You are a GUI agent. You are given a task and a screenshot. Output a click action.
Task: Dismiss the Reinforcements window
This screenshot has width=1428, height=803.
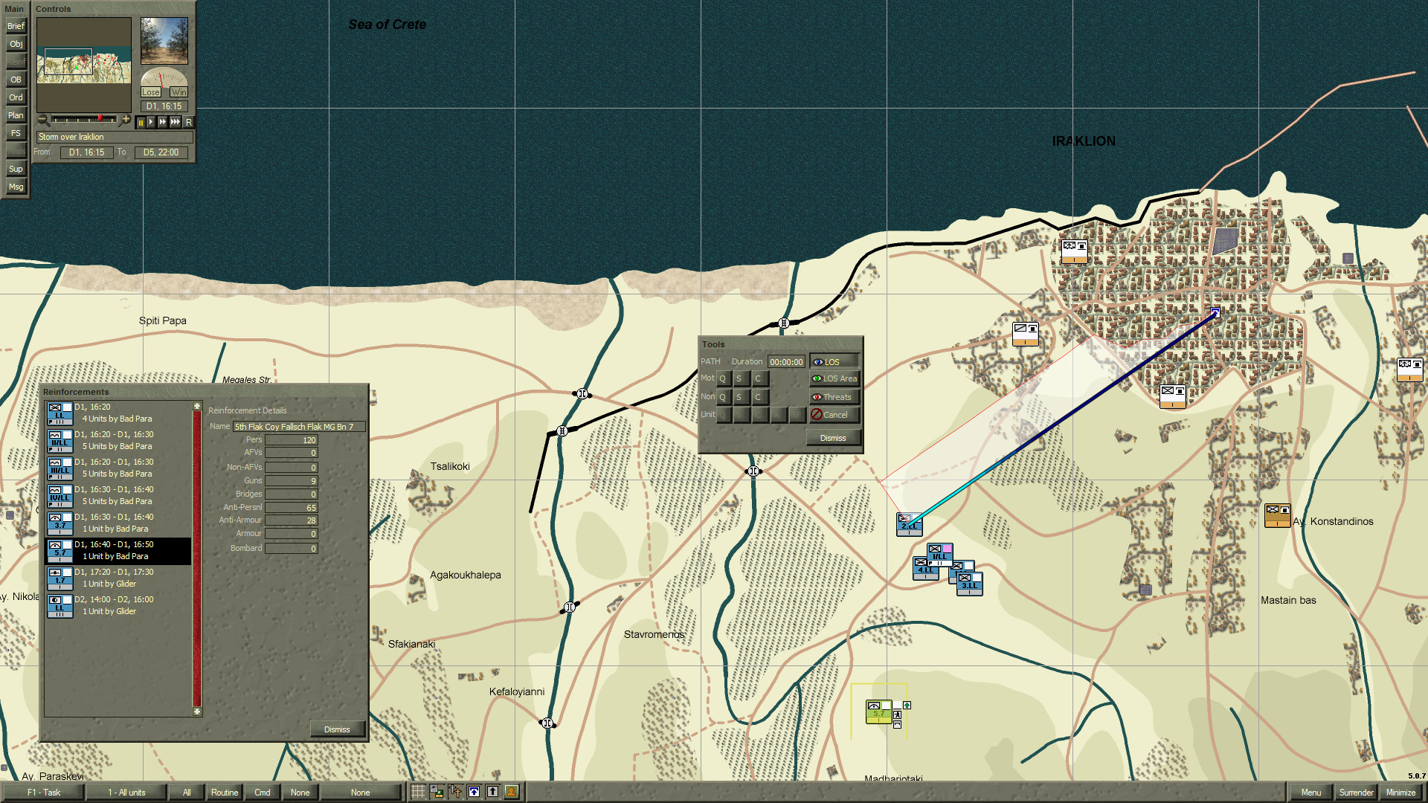336,729
